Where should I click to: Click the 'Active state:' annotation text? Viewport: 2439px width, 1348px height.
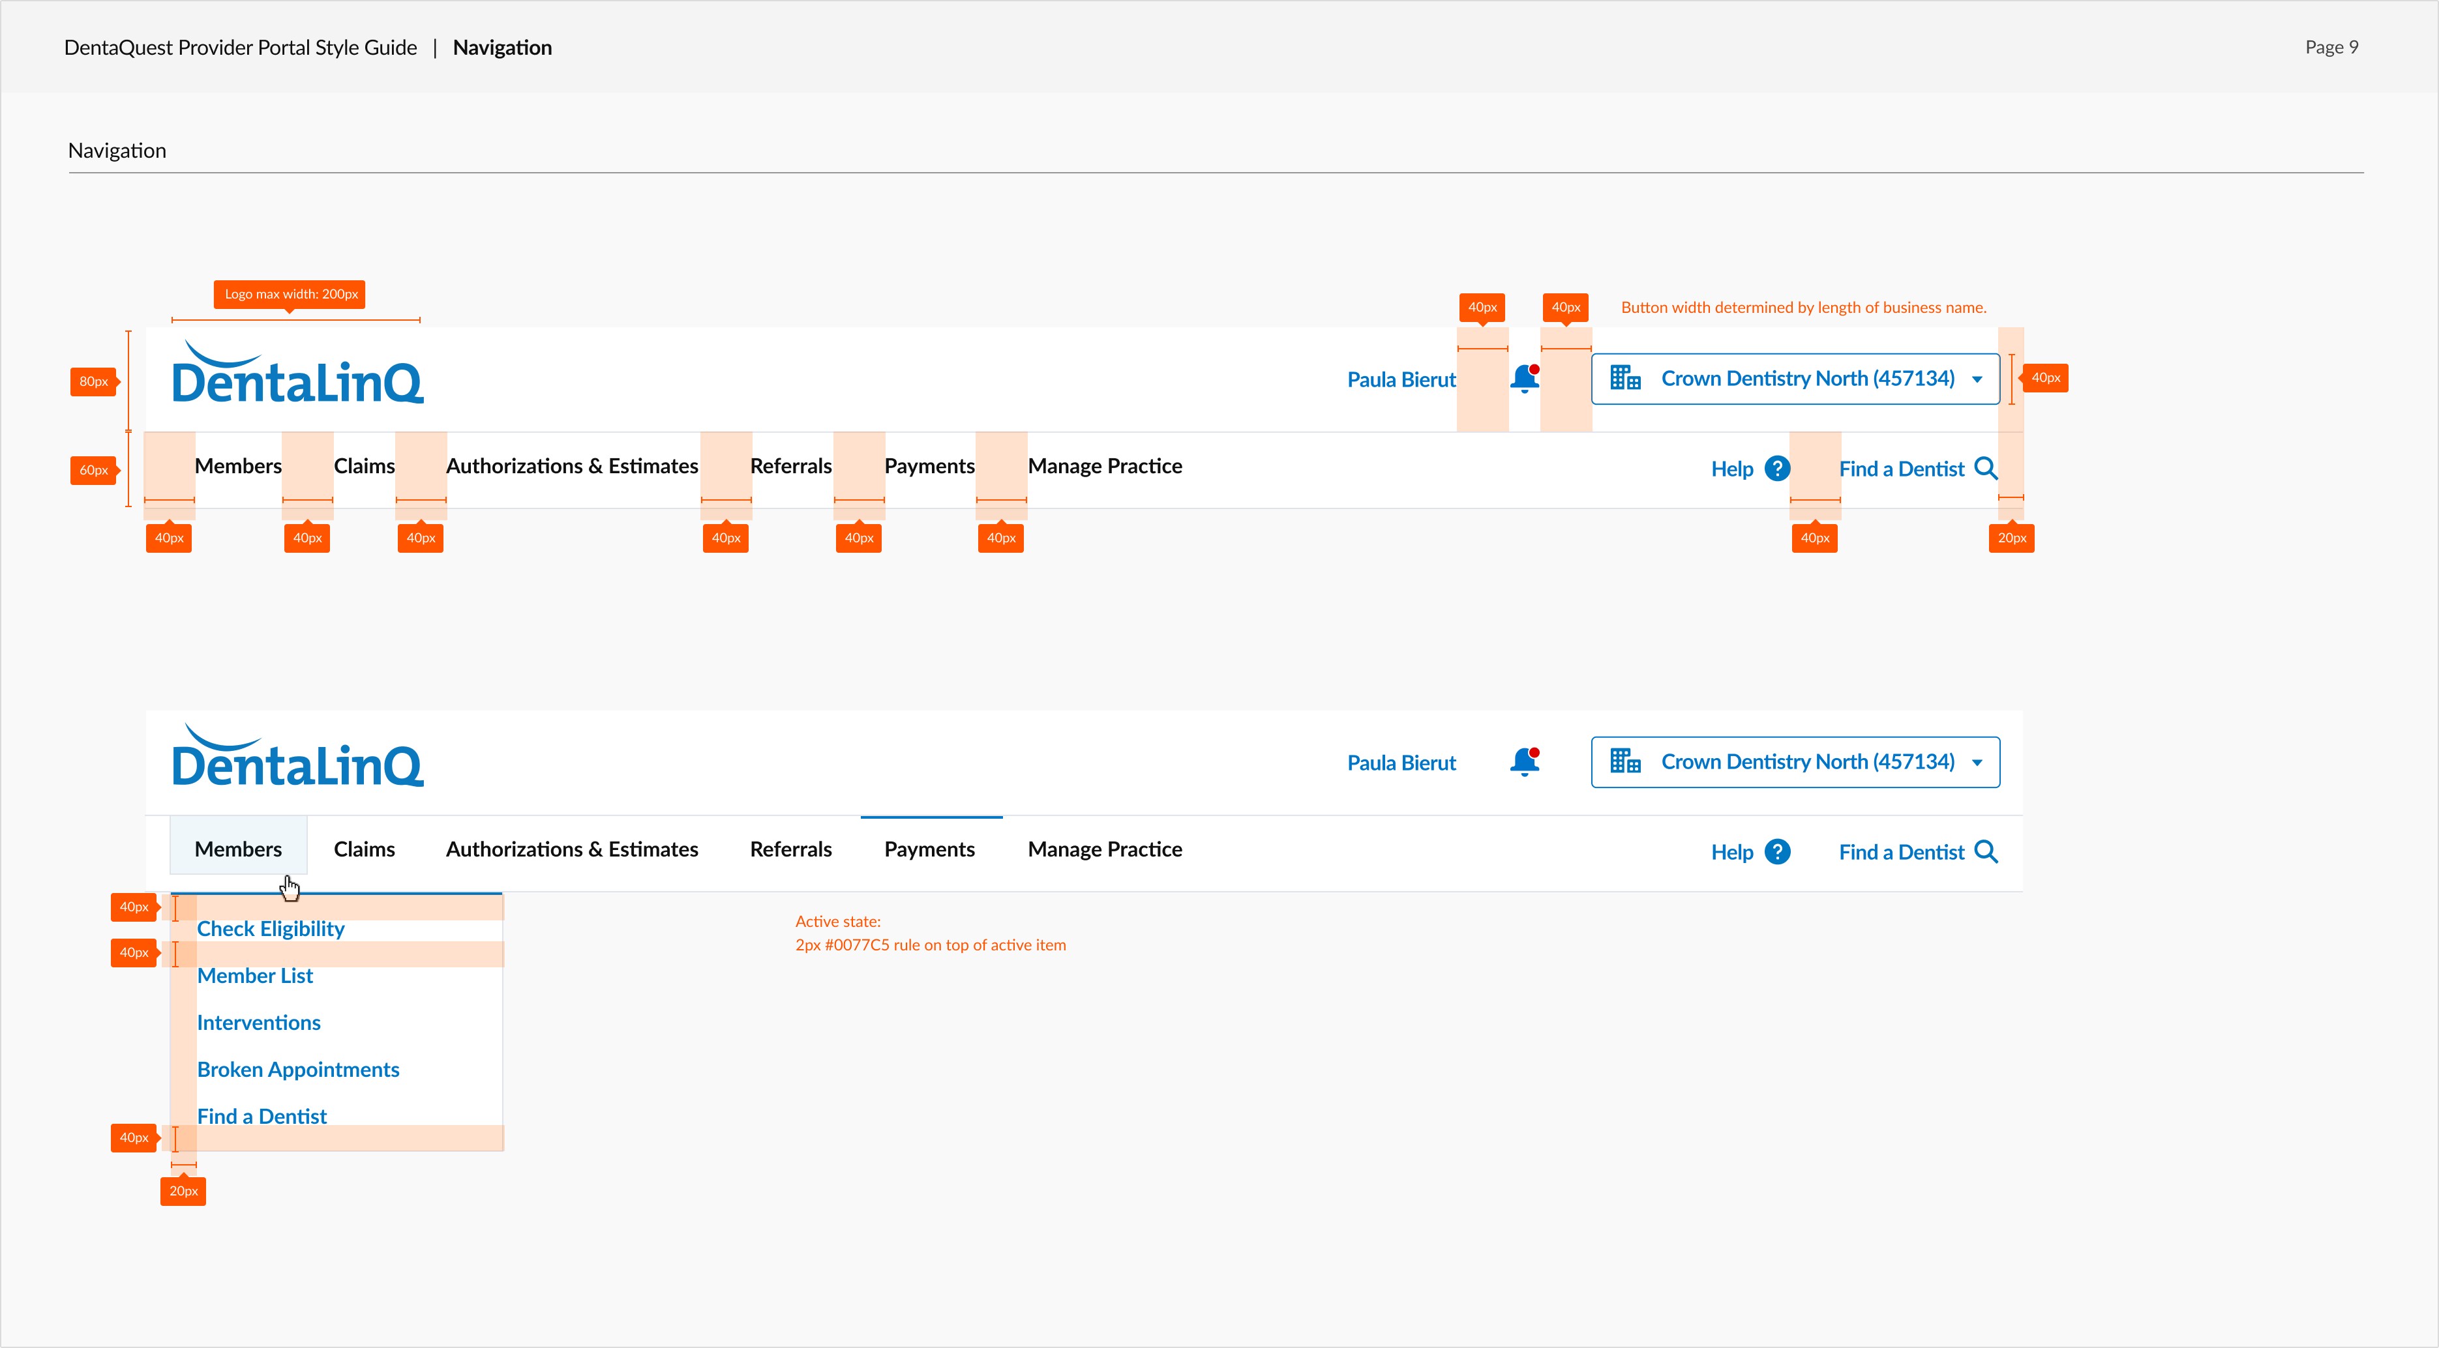click(x=838, y=921)
